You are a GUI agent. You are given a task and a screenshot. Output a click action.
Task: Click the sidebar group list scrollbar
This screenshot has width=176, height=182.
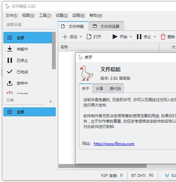(x=54, y=51)
